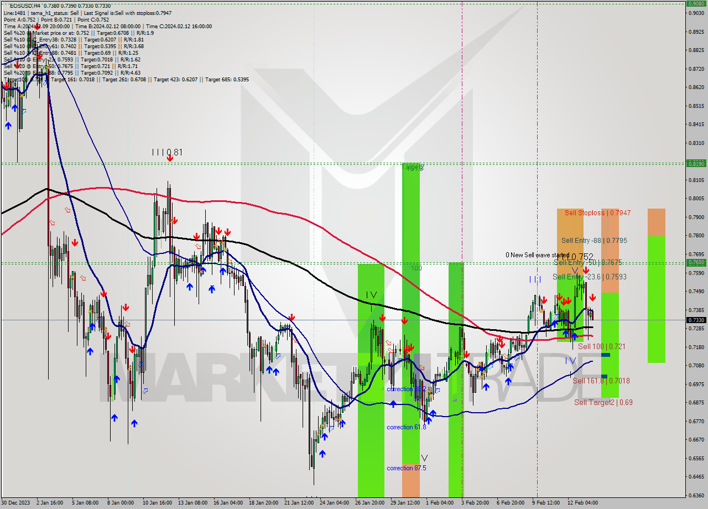This screenshot has width=708, height=509.
Task: Click the blue marker beside Sell 161.8 label
Action: click(604, 376)
